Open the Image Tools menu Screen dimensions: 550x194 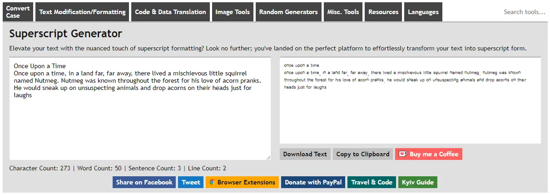[233, 12]
